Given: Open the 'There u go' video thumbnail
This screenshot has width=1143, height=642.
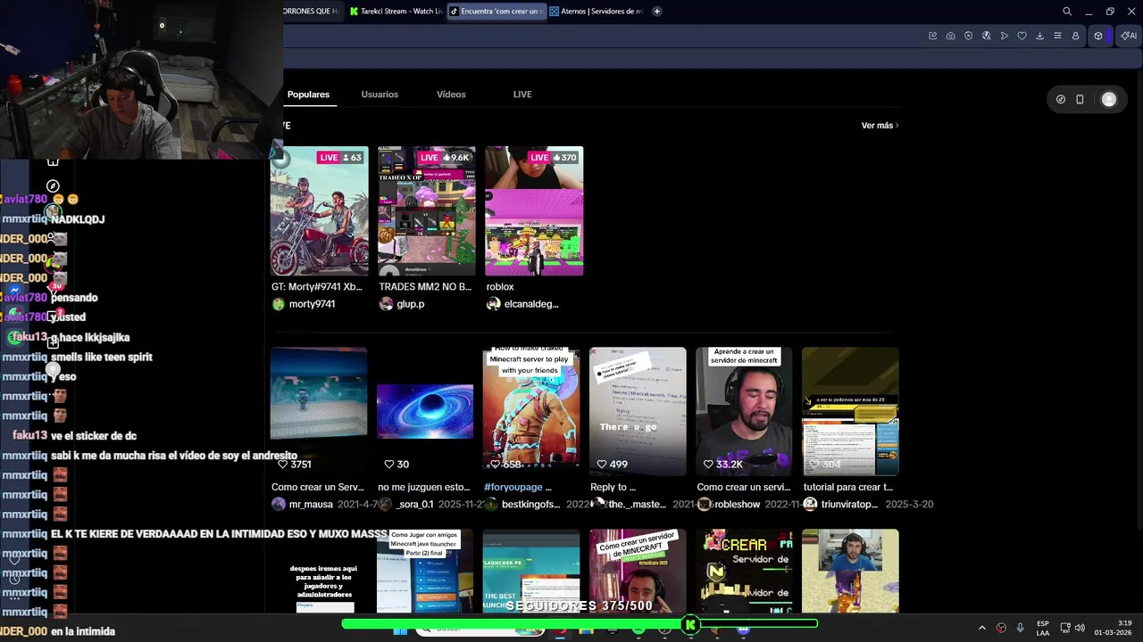Looking at the screenshot, I should tap(638, 411).
